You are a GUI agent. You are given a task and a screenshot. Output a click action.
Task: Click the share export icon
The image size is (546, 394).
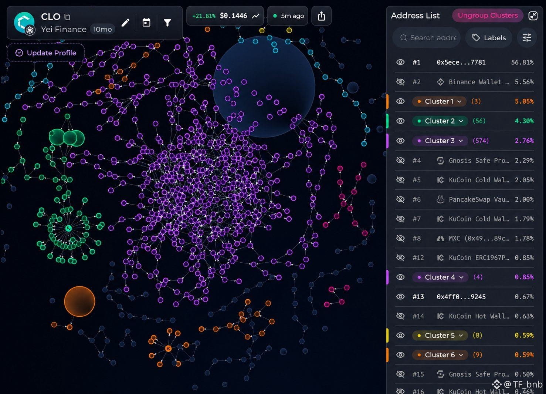(x=321, y=16)
